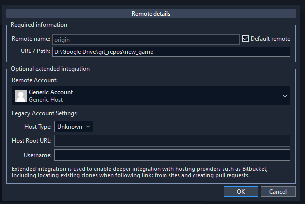
Task: Click the Remote Account label
Action: (35, 80)
